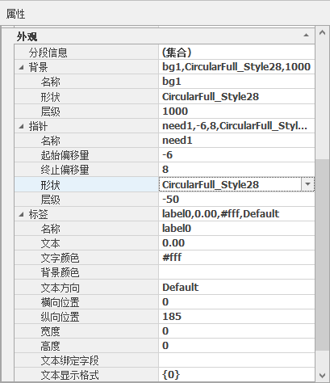Edit the background 名称 field bg1
330x383 pixels.
(236, 82)
